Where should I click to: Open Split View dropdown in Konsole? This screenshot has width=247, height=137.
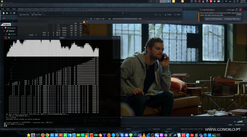[x=38, y=14]
